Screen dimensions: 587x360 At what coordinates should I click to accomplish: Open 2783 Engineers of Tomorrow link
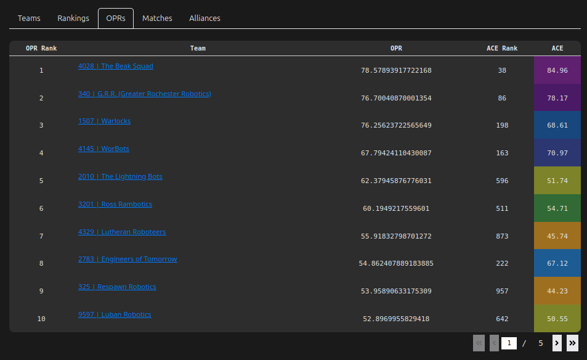pyautogui.click(x=128, y=259)
